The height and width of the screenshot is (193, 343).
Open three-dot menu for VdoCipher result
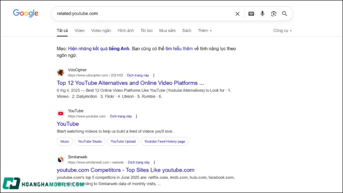point(154,75)
